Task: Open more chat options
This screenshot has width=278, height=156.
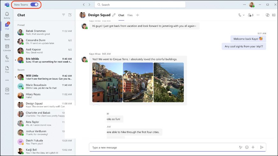Action: point(258,15)
